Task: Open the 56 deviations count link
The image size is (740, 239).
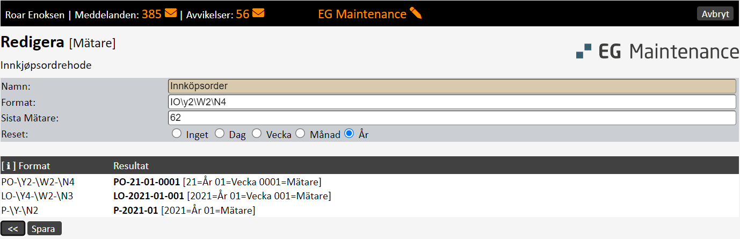Action: (242, 14)
